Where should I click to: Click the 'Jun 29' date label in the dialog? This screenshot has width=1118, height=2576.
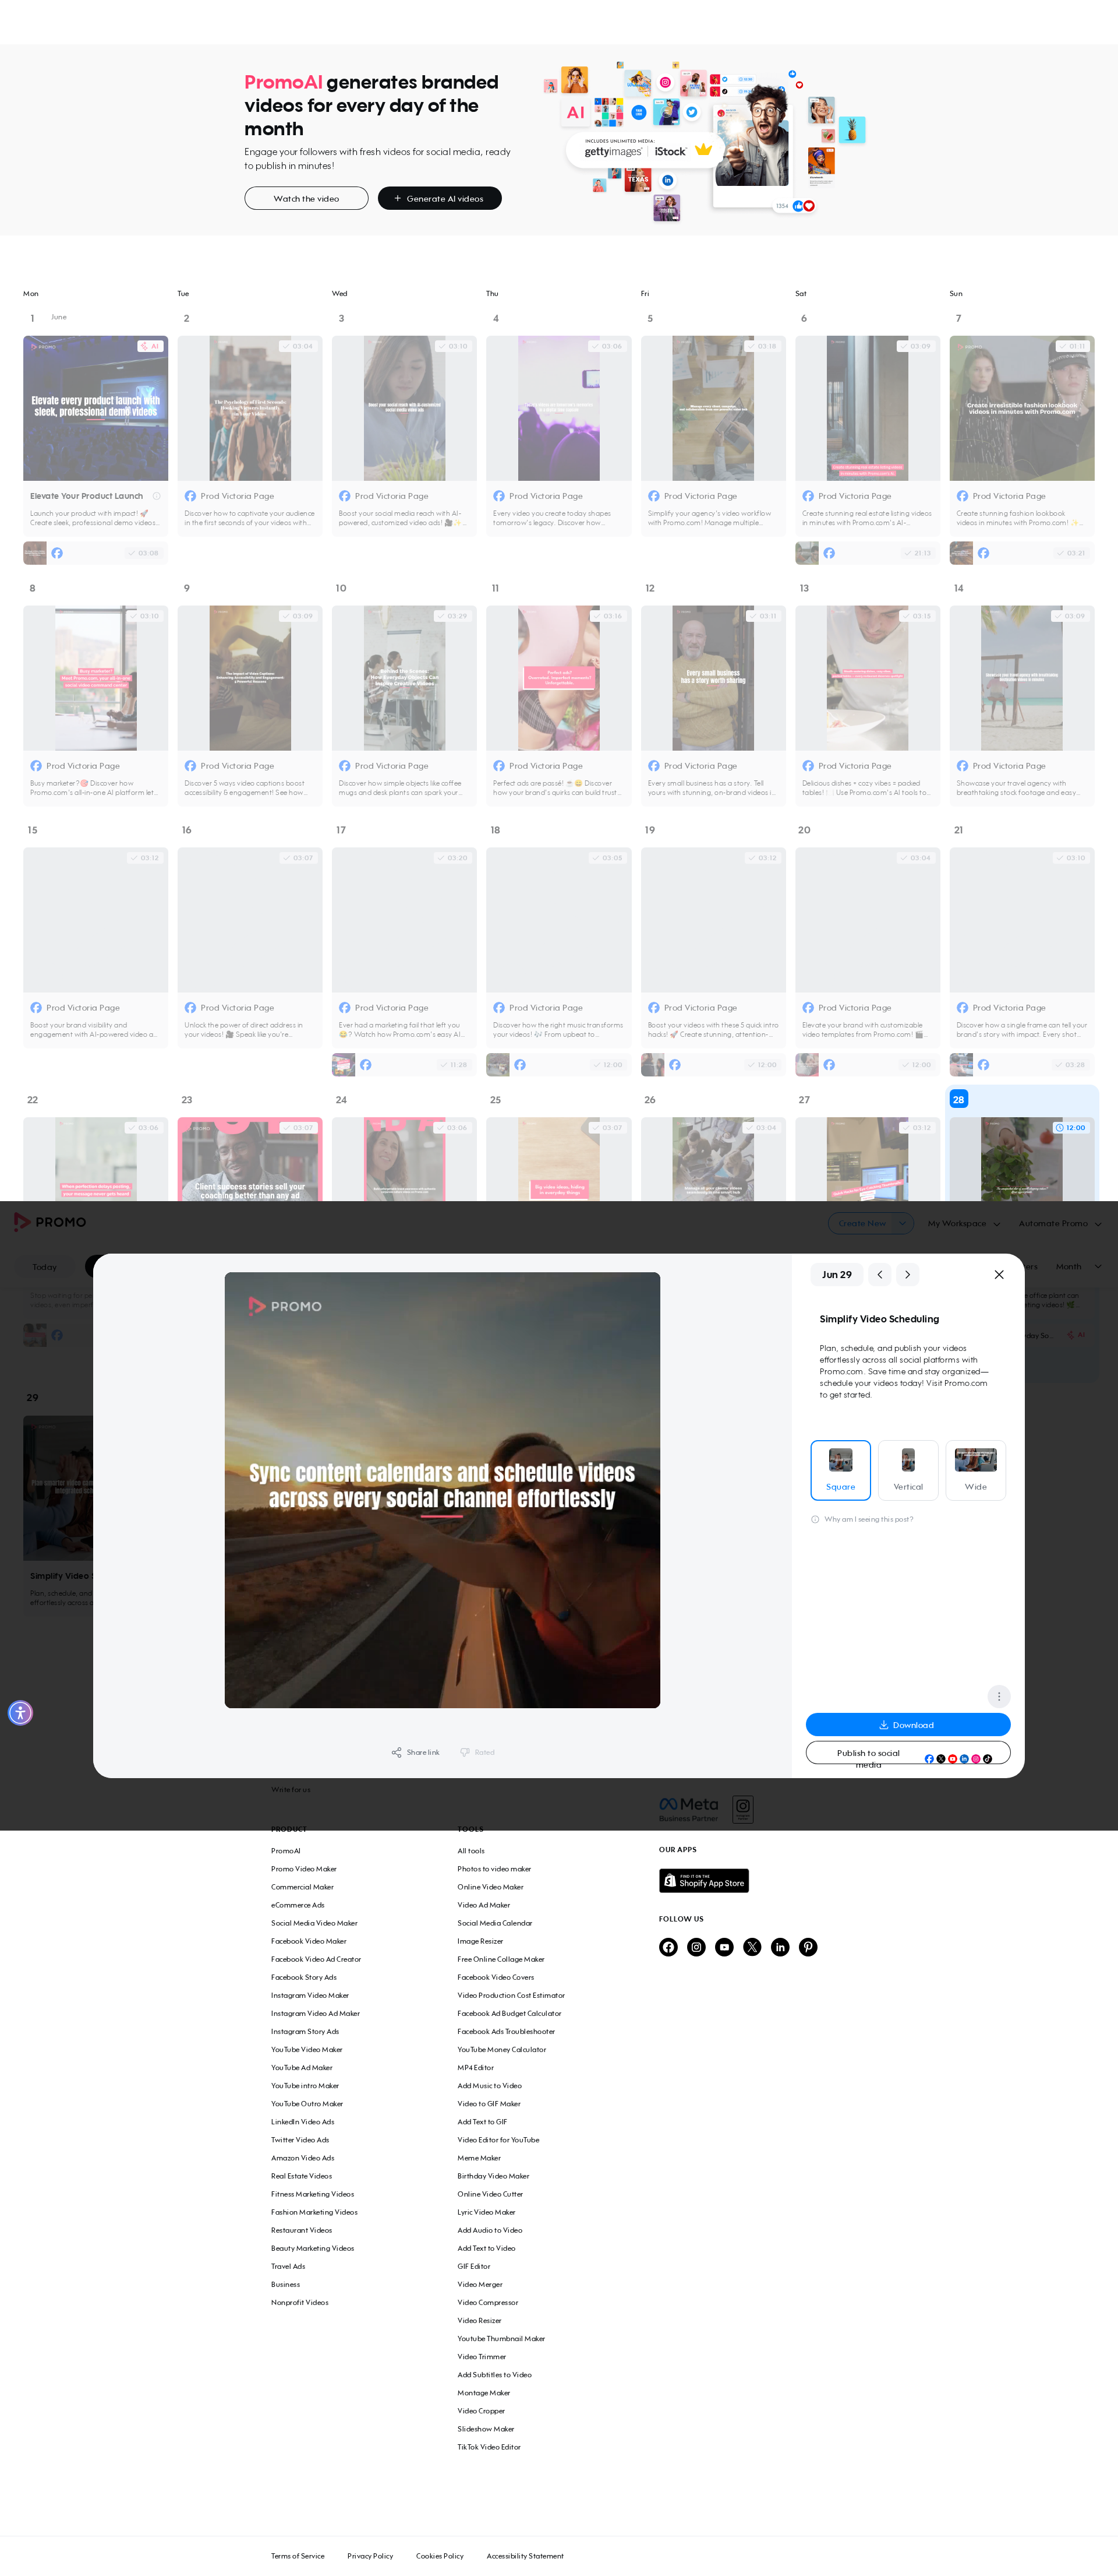[837, 1274]
